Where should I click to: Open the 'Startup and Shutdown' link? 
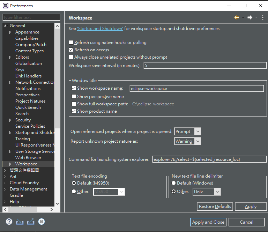(x=100, y=29)
